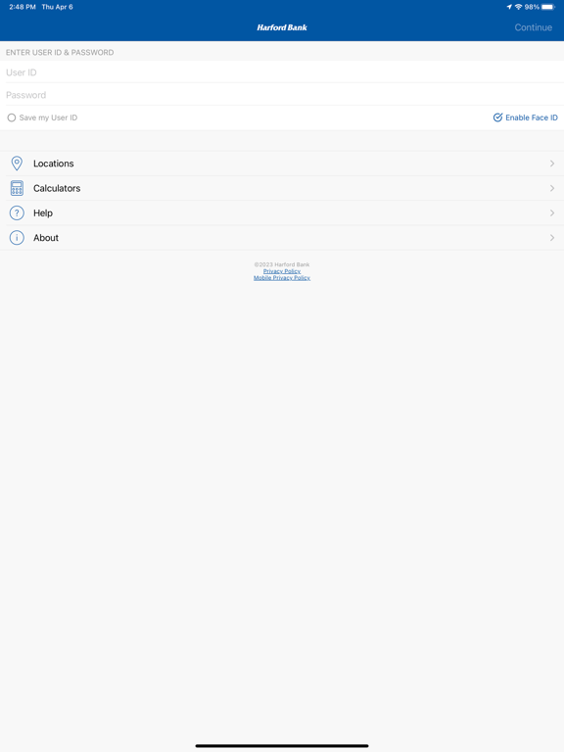Screen dimensions: 564x752
Task: Tap the Wi-Fi status icon
Action: coord(518,7)
